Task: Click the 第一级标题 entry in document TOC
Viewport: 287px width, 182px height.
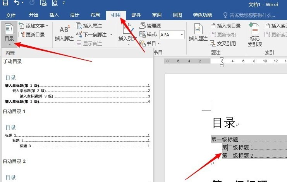Action: pos(225,139)
